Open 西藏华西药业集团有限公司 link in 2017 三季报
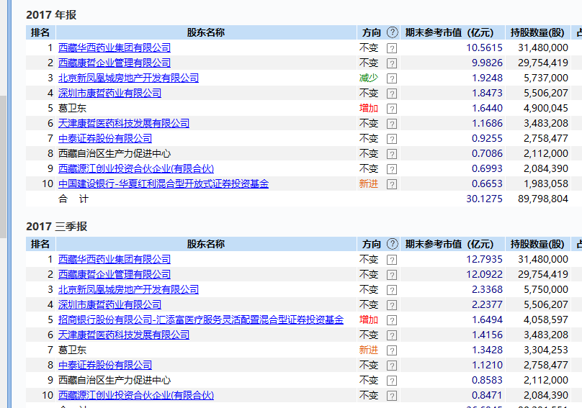The image size is (582, 408). point(115,259)
